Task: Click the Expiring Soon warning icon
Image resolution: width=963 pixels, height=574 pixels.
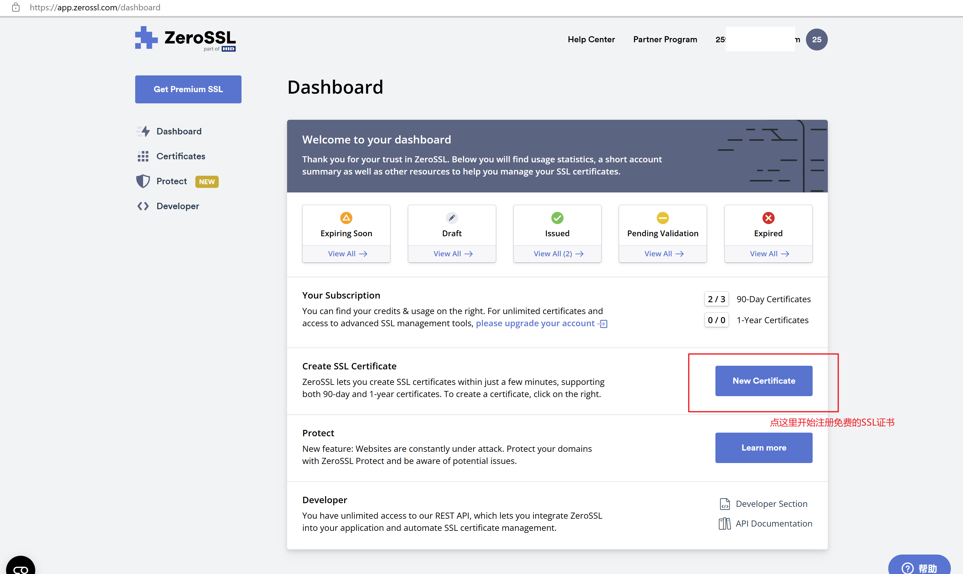Action: pyautogui.click(x=346, y=218)
